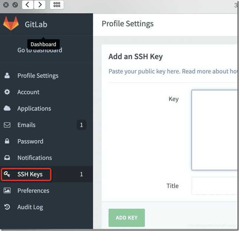This screenshot has width=239, height=231.
Task: Open the Audit Log page
Action: point(30,207)
